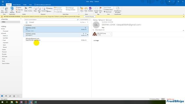This screenshot has height=104, width=185.
Task: Run the Reply & Delete quick step
Action: tap(71, 10)
